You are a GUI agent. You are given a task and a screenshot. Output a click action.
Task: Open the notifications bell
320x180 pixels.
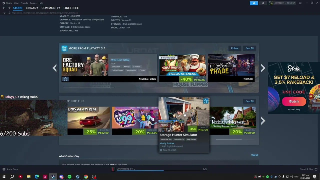(x=263, y=3)
